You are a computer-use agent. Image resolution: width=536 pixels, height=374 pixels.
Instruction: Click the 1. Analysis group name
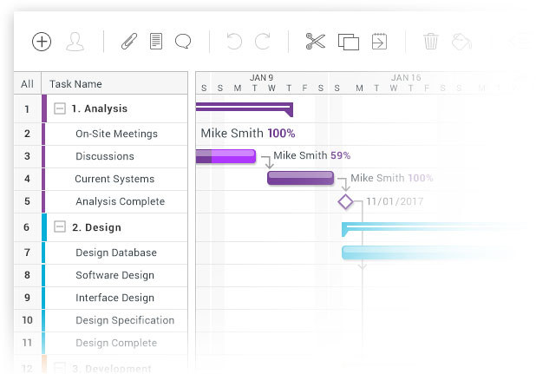click(x=99, y=108)
